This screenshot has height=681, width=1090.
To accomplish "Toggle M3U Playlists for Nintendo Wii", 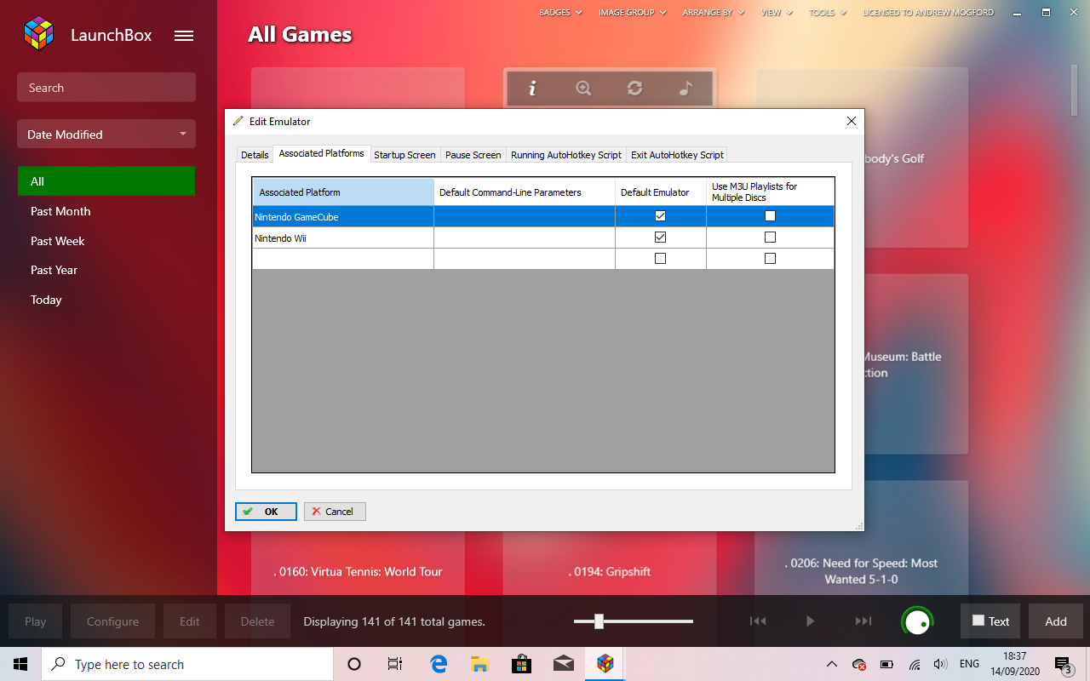I will tap(770, 237).
